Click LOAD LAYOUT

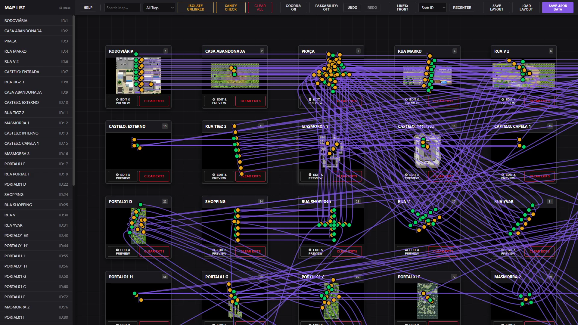(x=526, y=8)
